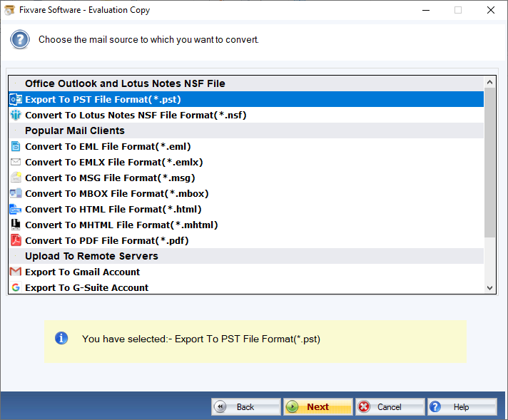Click the Lotus Notes icon beside NSF format
Viewport: 508px width, 420px height.
point(16,115)
